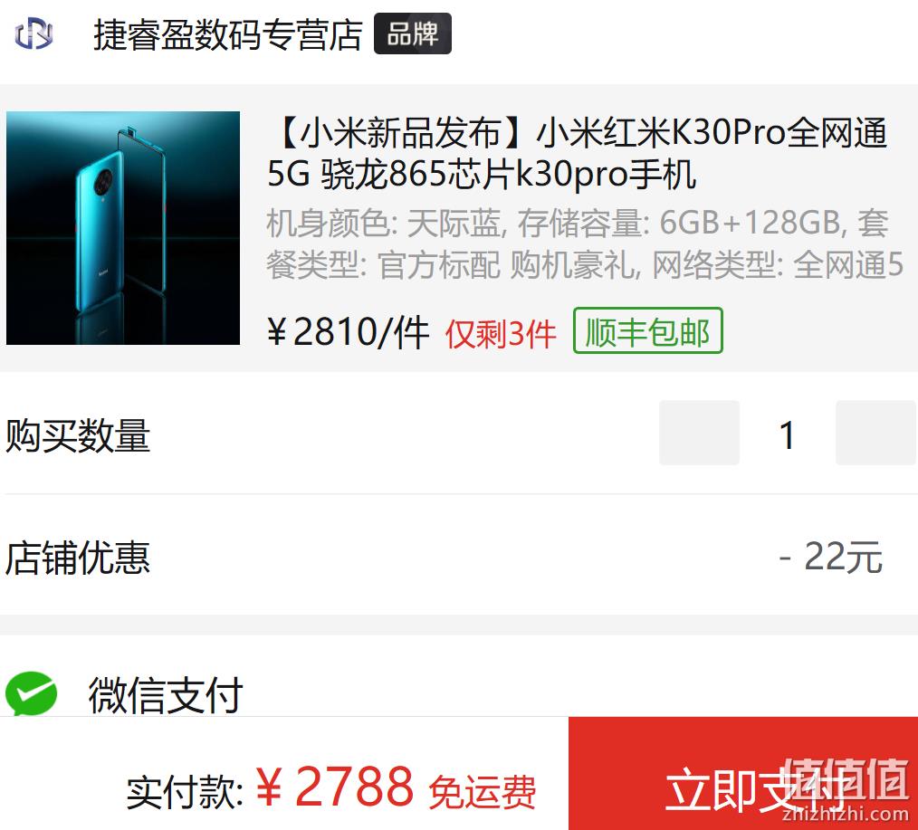918x830 pixels.
Task: Open the 小米红米K30Pro product title
Action: coord(577,153)
